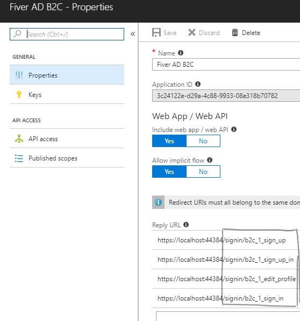Click the Save disk icon
This screenshot has height=321, width=300.
156,32
